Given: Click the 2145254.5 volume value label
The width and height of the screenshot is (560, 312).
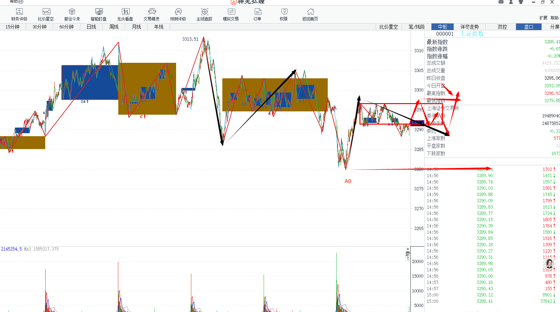Looking at the screenshot, I should pyautogui.click(x=11, y=249).
